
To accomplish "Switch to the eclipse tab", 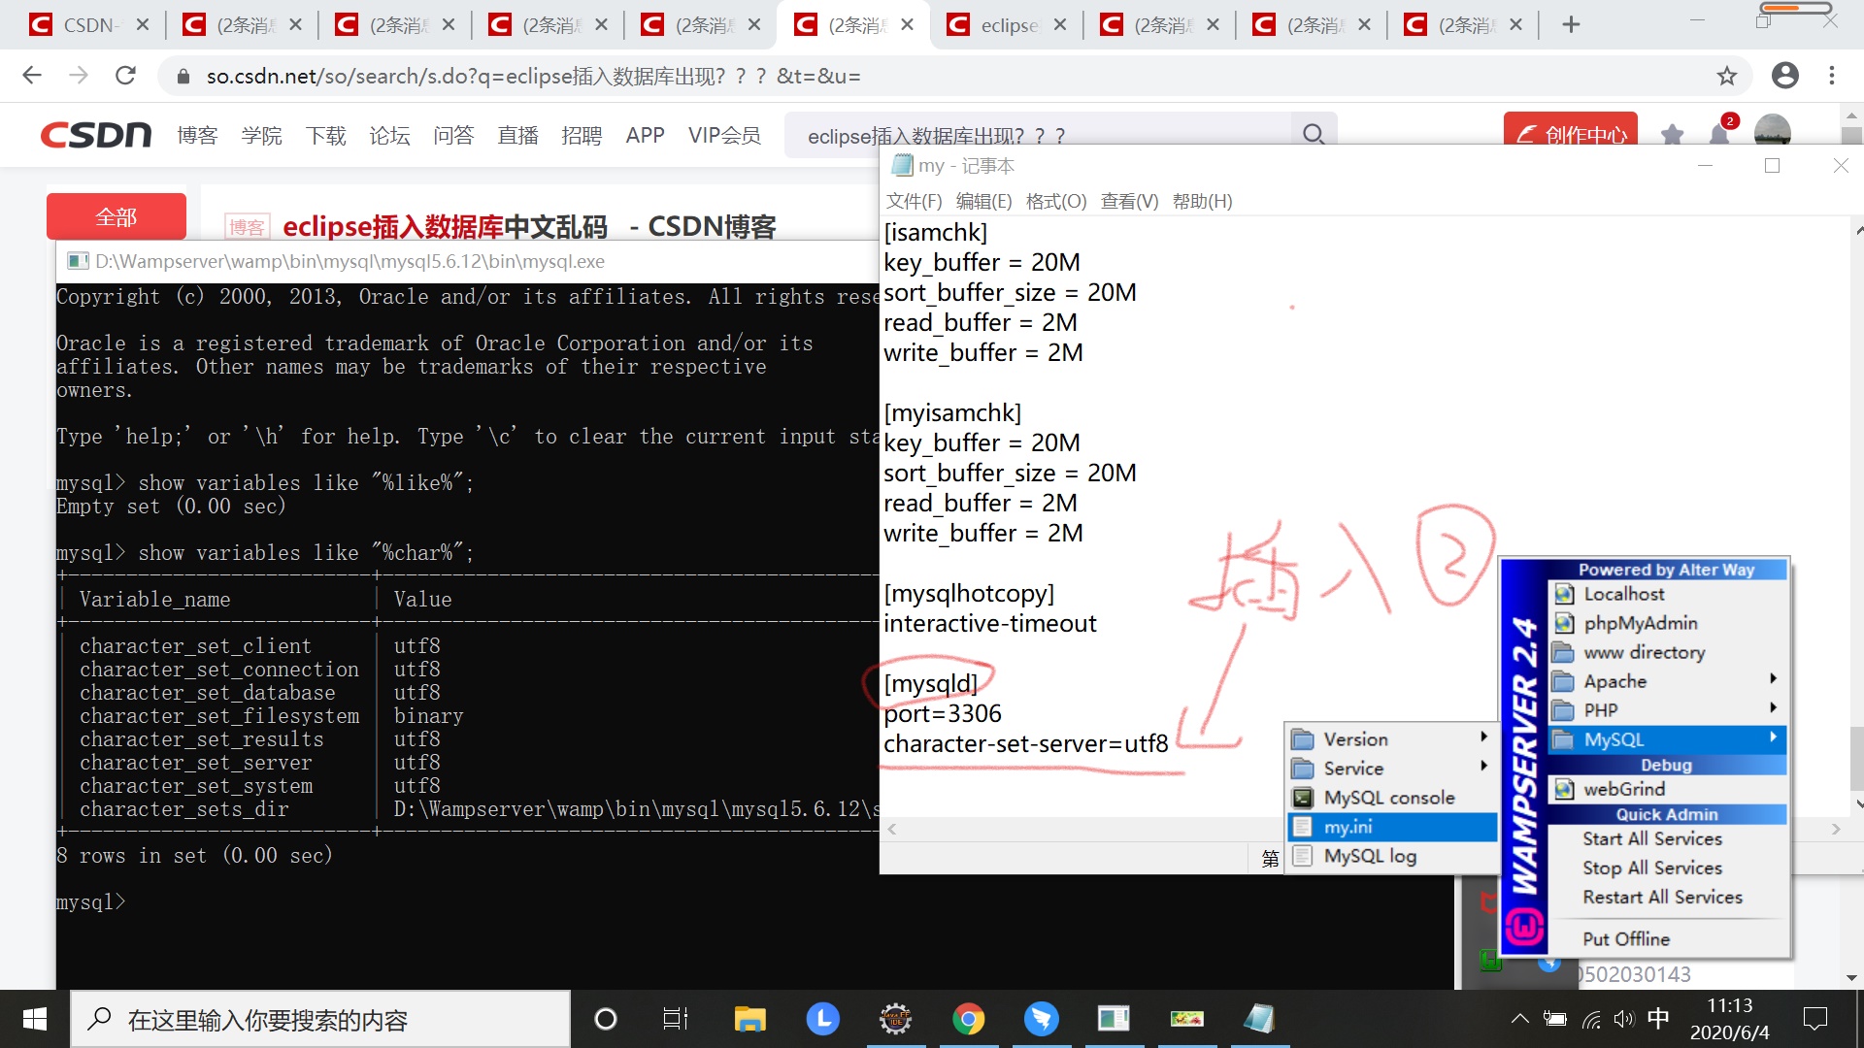I will click(x=1005, y=25).
